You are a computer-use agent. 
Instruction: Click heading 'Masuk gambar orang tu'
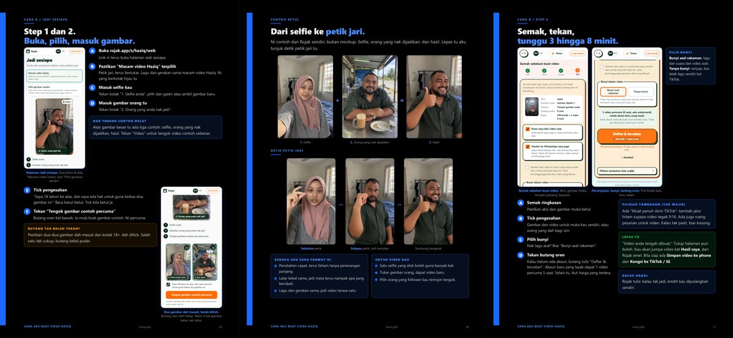(123, 103)
